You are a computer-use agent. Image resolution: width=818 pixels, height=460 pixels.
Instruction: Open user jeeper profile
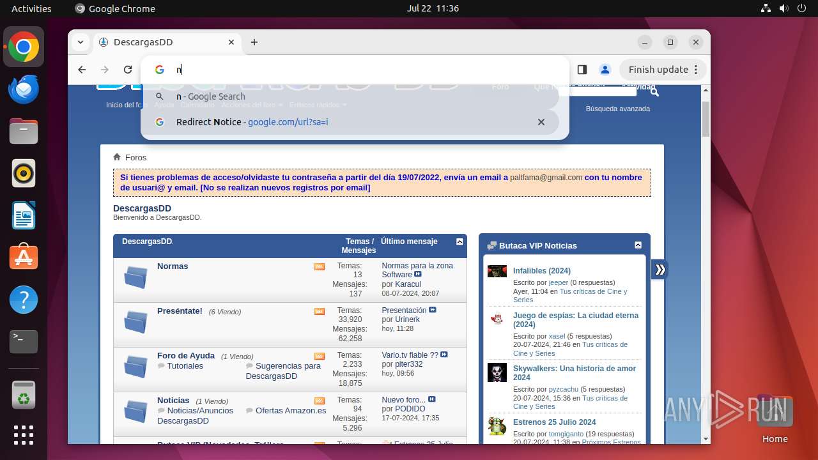click(559, 282)
